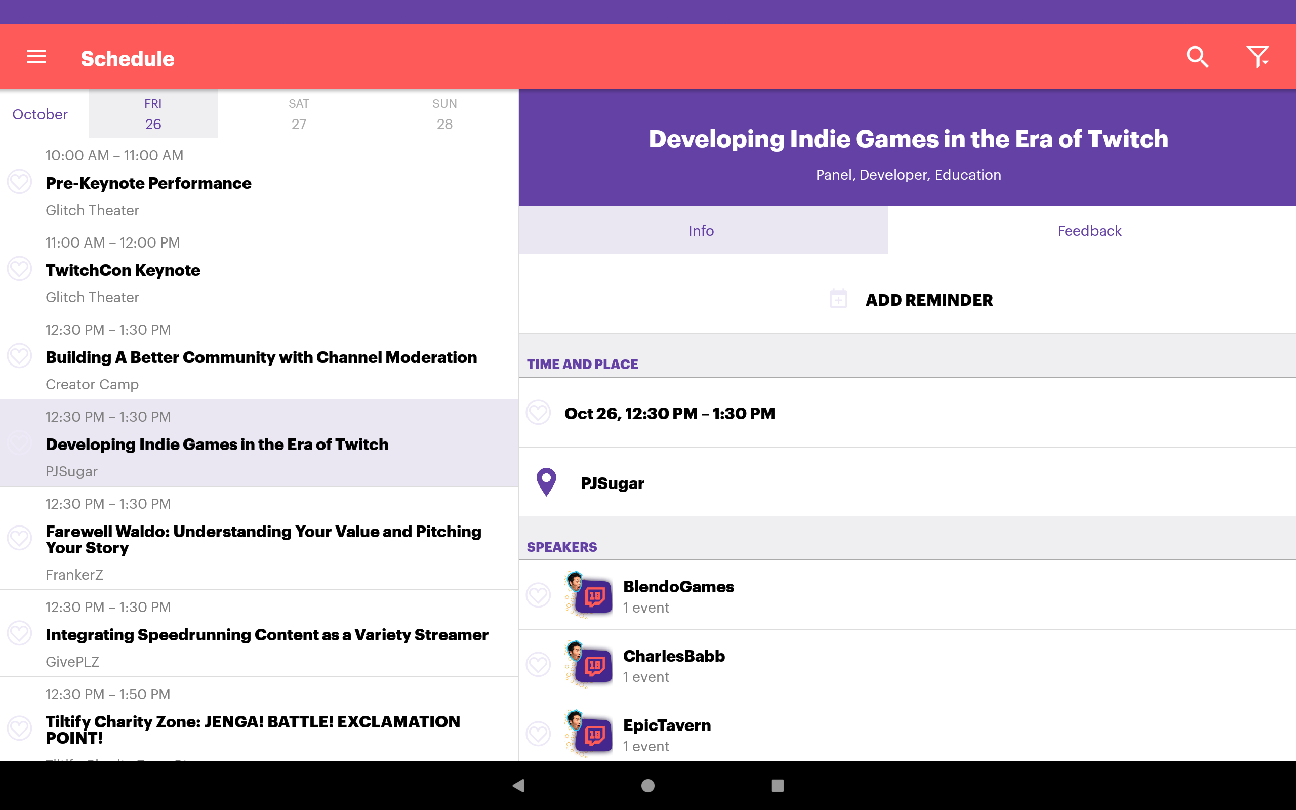Open the October month selector
The width and height of the screenshot is (1296, 810).
click(40, 114)
